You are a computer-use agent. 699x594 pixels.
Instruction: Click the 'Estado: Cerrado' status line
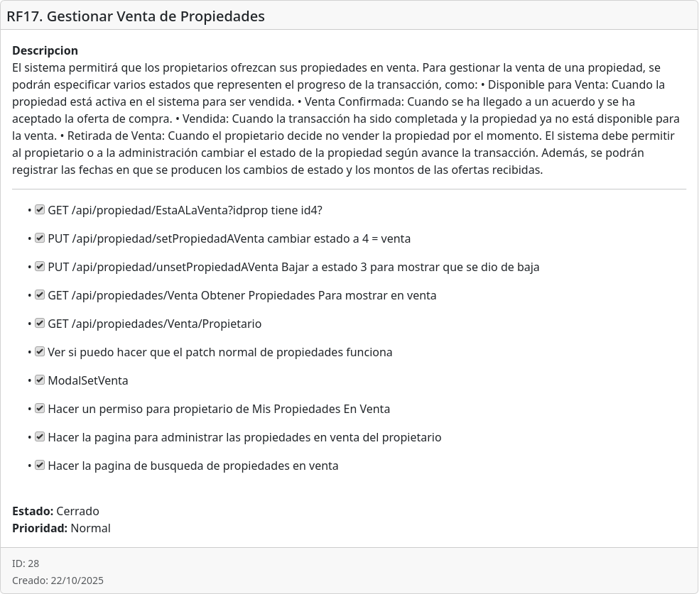point(55,511)
